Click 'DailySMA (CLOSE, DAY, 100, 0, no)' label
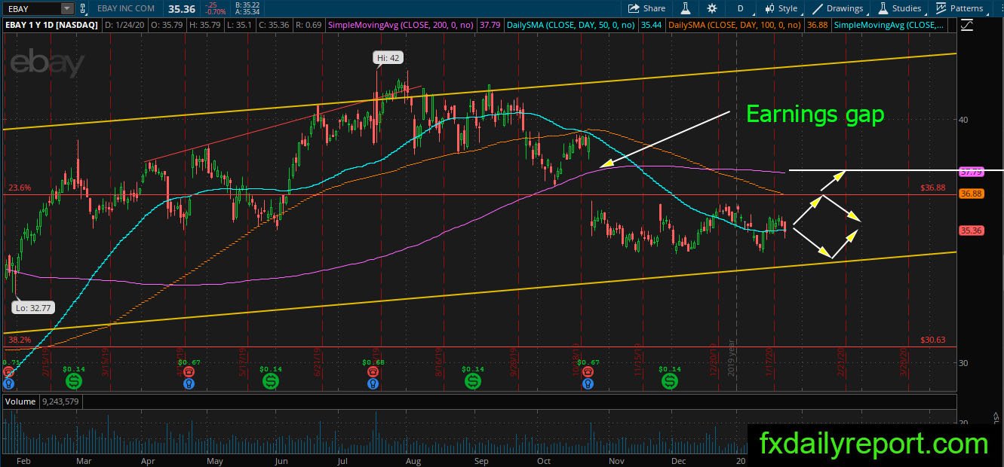The image size is (1004, 467). 735,25
